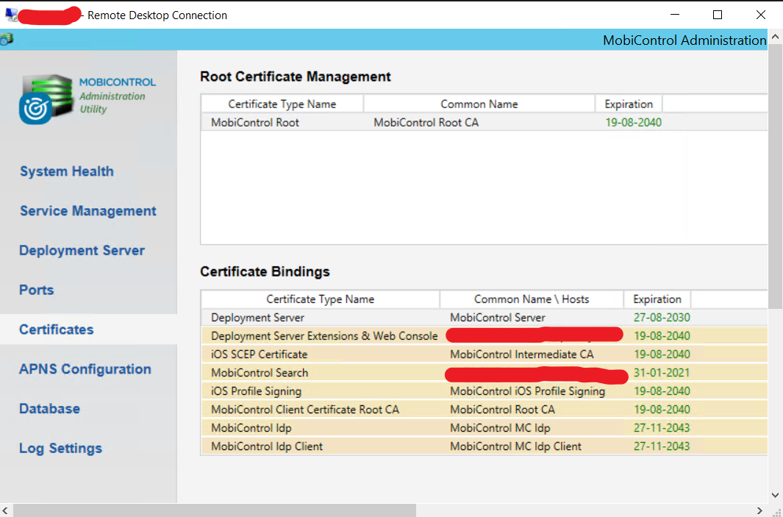The width and height of the screenshot is (783, 517).
Task: Click the horizontal scrollbar right arrow
Action: [760, 510]
